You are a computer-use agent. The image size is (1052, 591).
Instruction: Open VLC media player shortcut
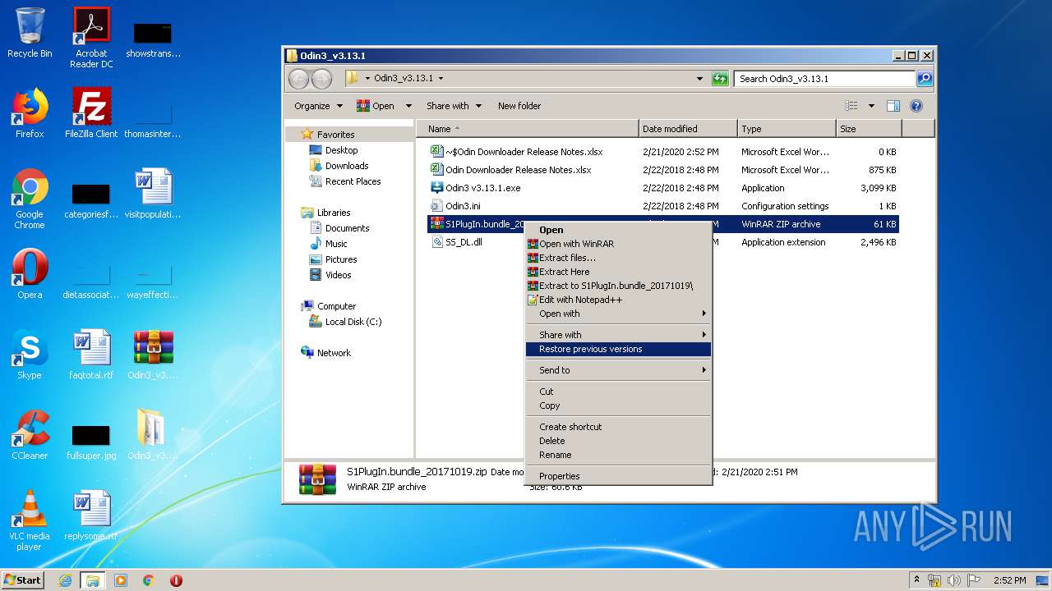(x=30, y=520)
